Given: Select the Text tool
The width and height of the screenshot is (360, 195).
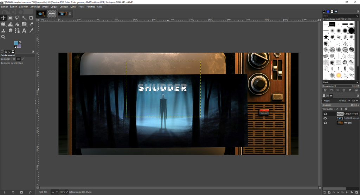Looking at the screenshot, I should (x=24, y=31).
